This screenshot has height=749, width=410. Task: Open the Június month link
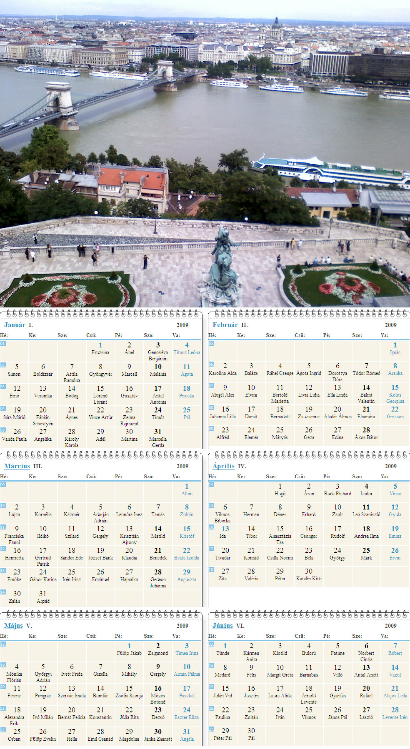click(x=222, y=626)
